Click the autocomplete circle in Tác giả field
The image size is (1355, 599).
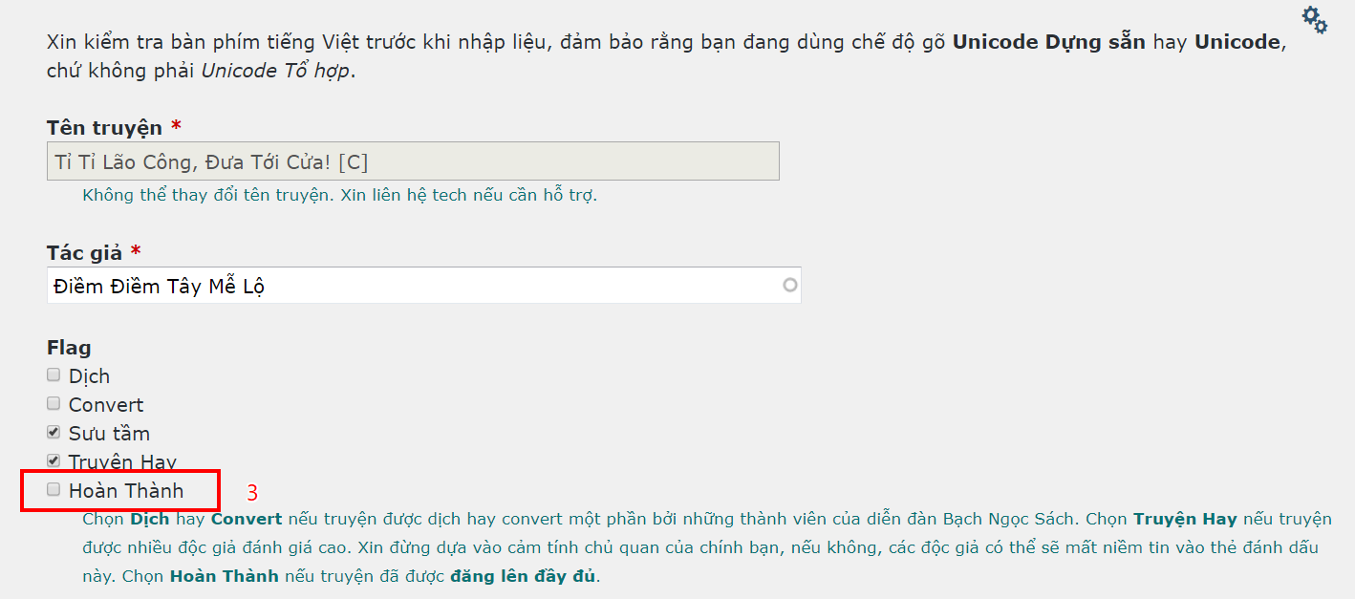point(789,285)
